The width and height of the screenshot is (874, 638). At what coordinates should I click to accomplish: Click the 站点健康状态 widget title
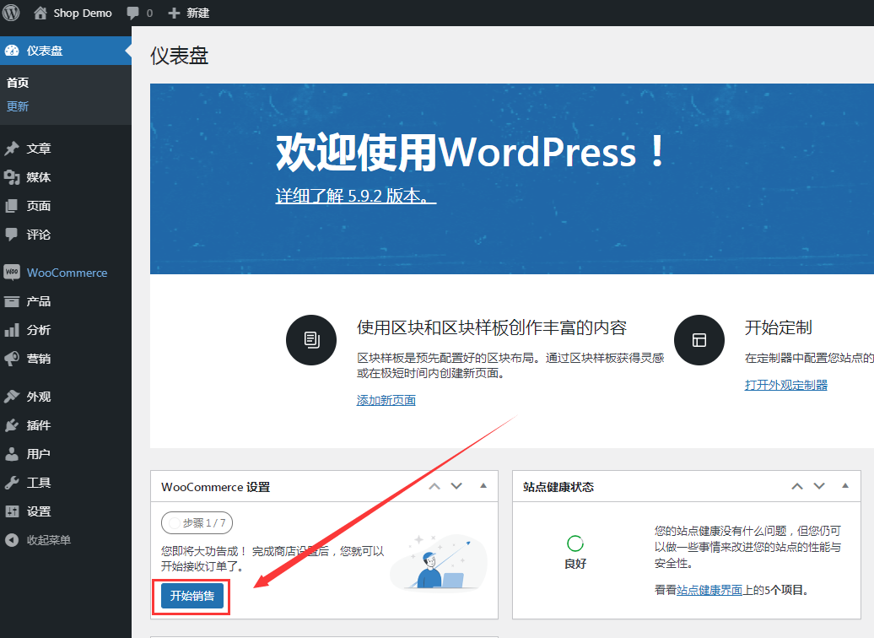point(558,487)
